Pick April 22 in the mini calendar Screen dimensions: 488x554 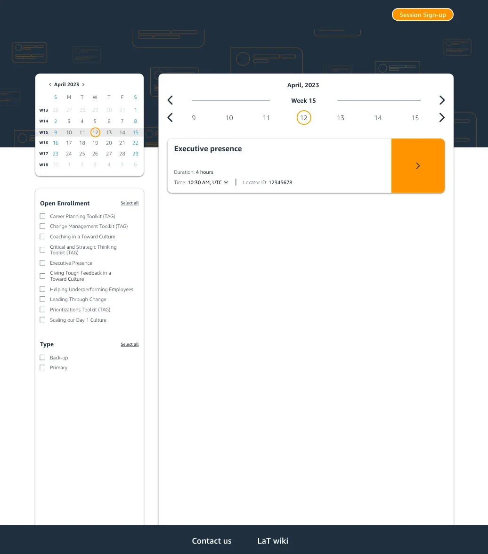pyautogui.click(x=135, y=143)
